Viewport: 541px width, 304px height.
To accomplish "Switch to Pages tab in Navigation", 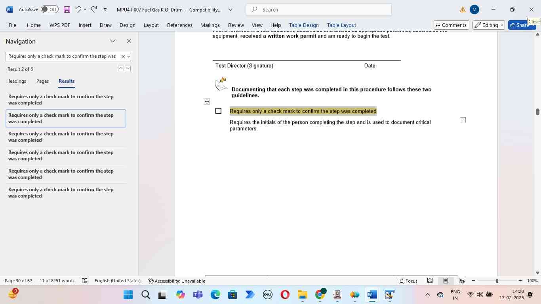I will coord(42,81).
